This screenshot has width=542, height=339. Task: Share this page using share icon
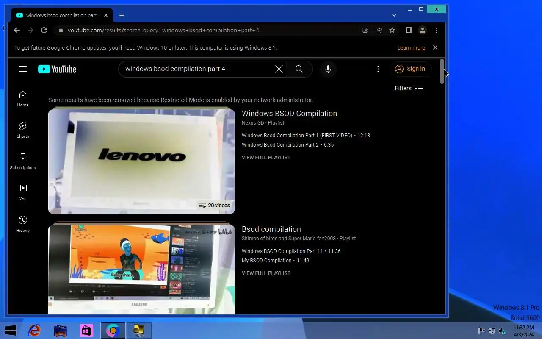coord(379,30)
